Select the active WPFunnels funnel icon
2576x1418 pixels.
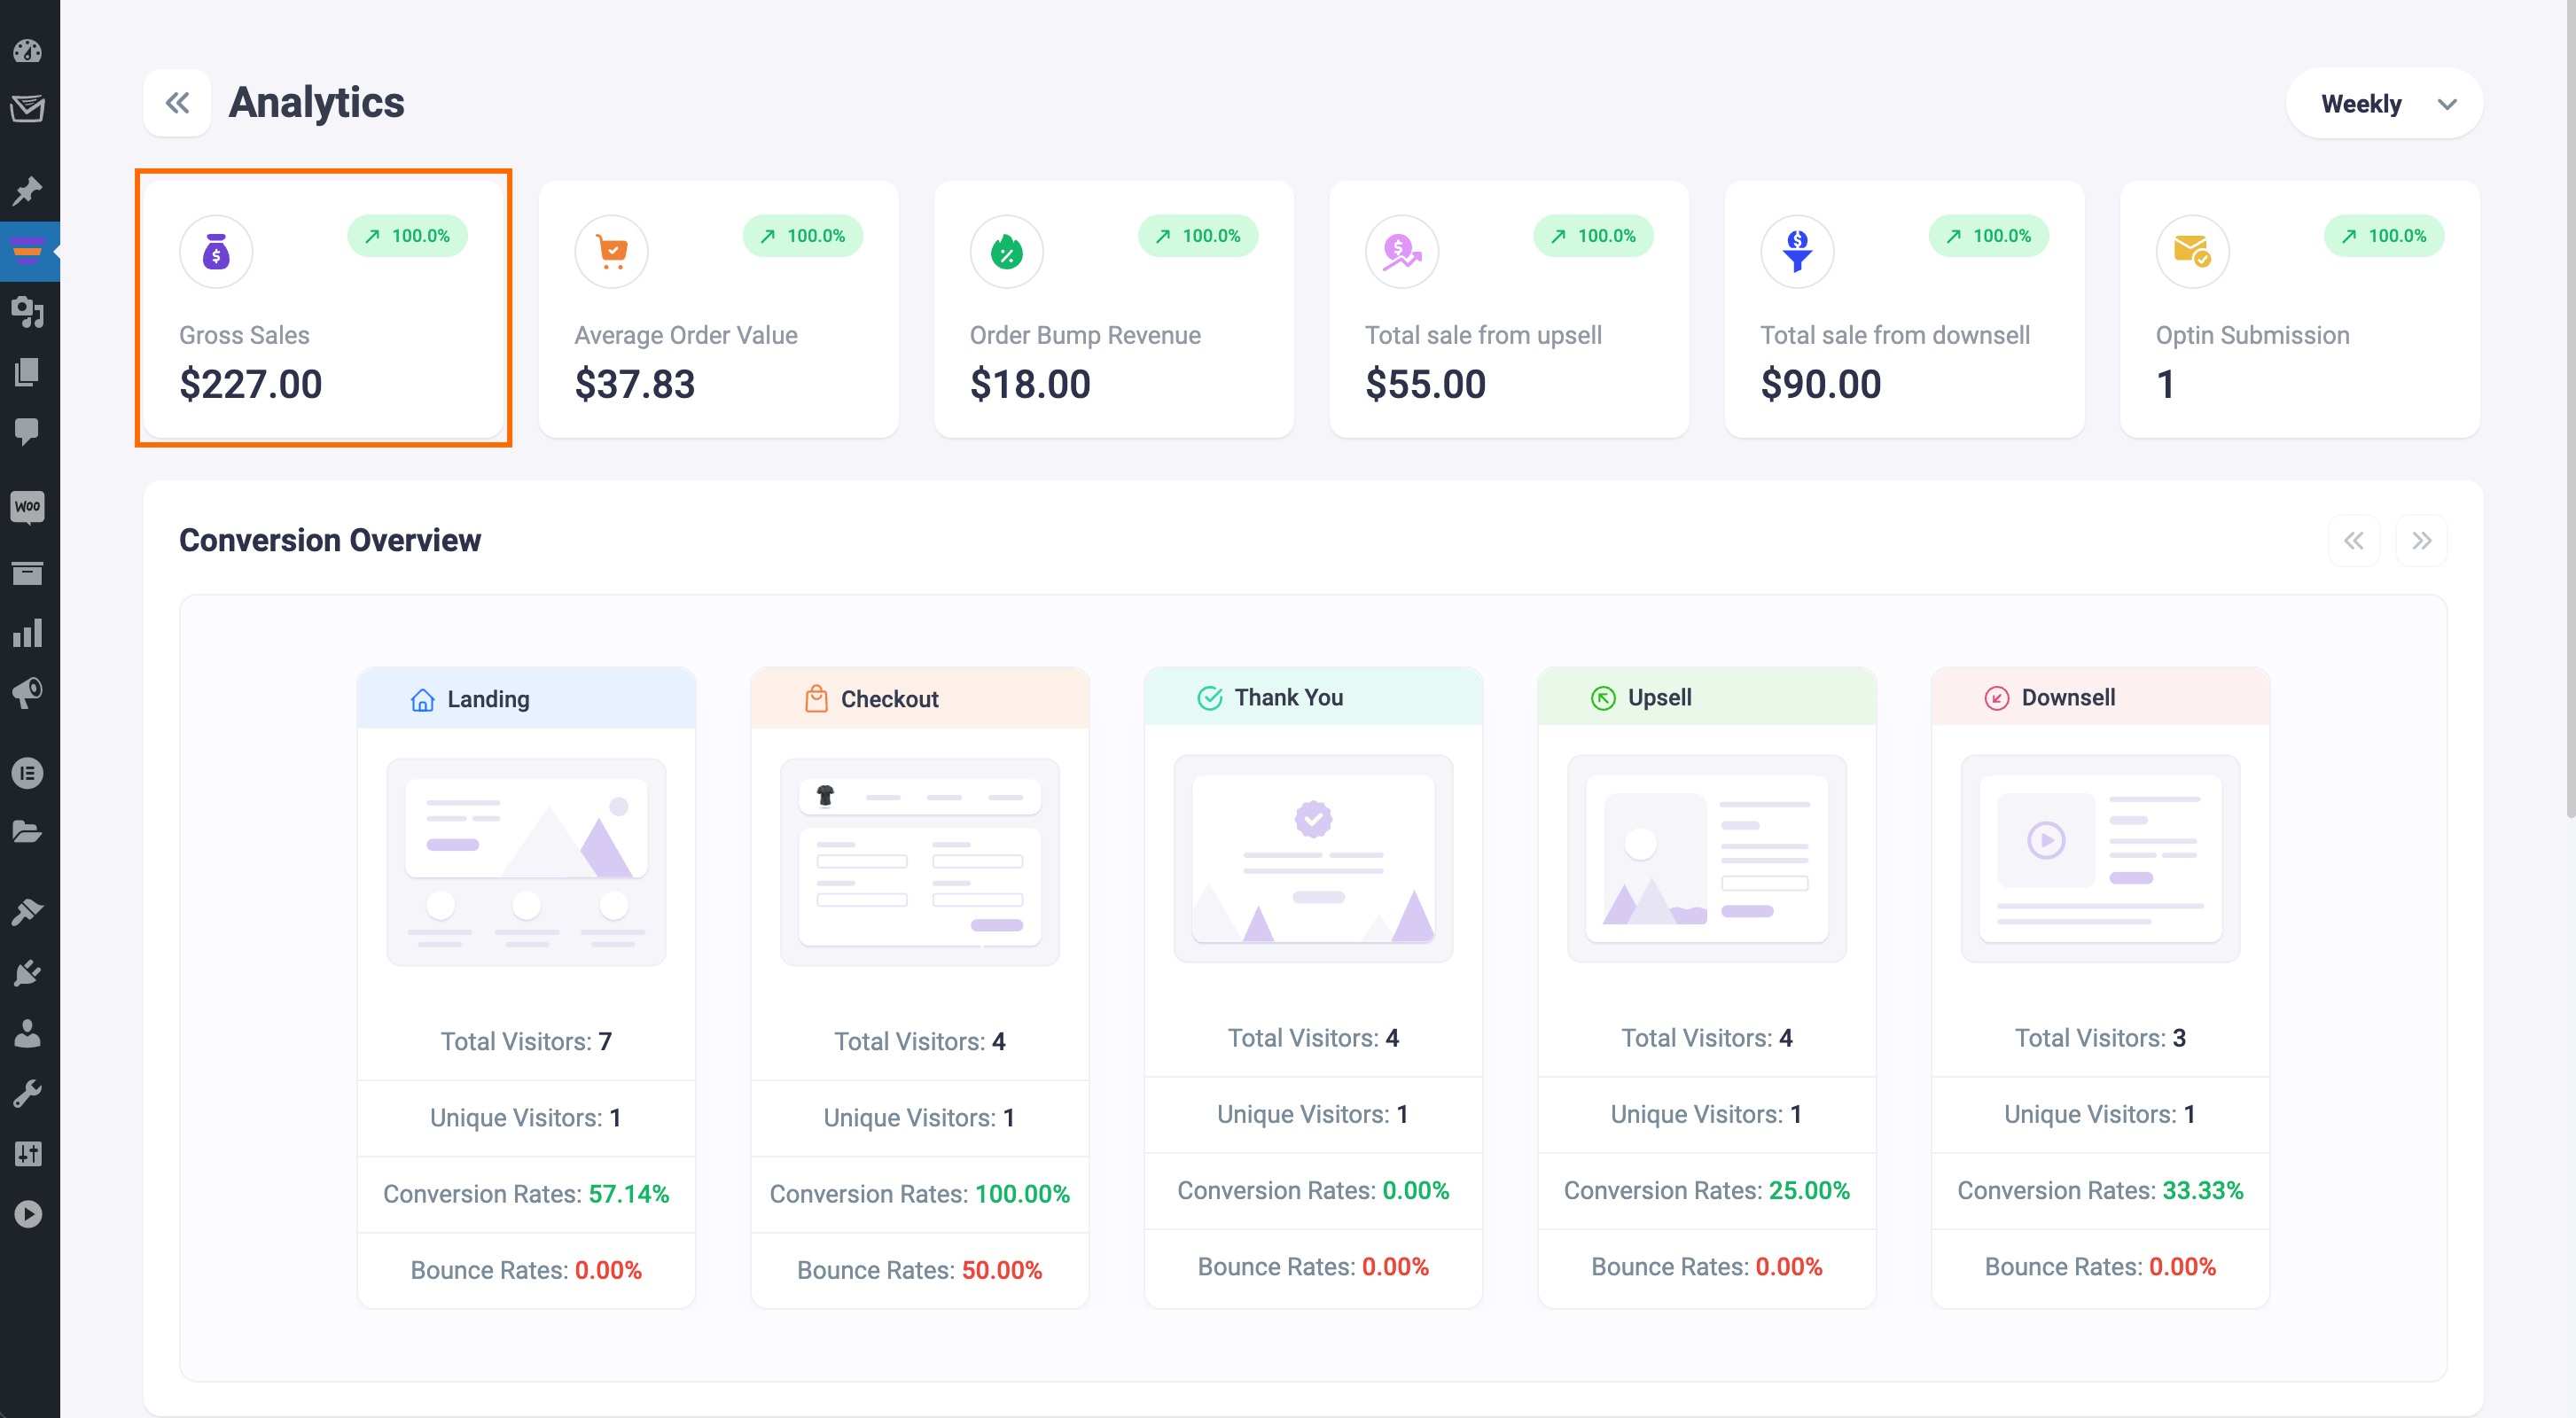coord(28,250)
